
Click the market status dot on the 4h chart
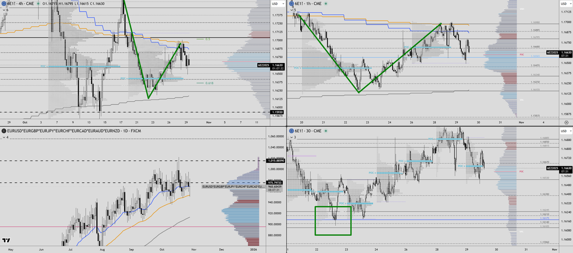39,4
